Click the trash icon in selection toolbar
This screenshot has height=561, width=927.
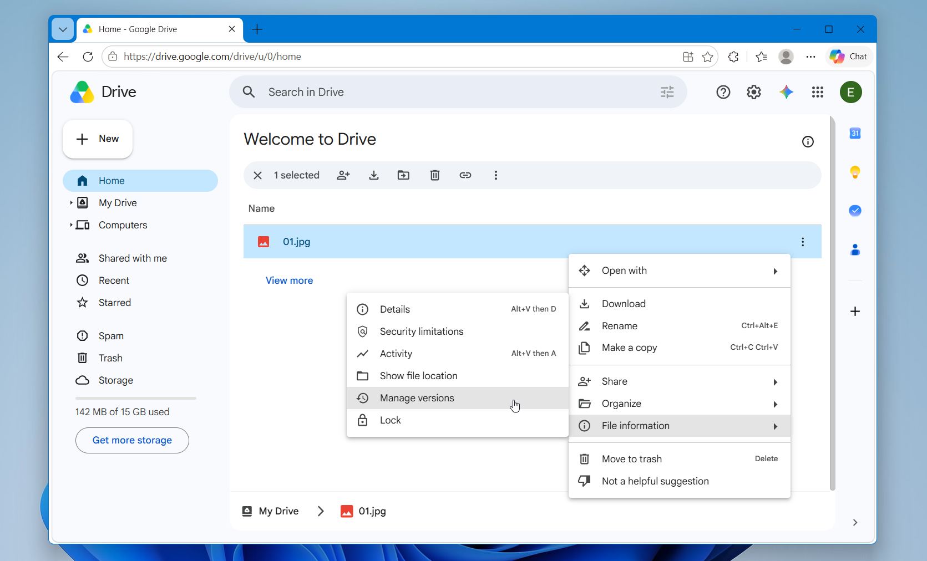coord(435,175)
